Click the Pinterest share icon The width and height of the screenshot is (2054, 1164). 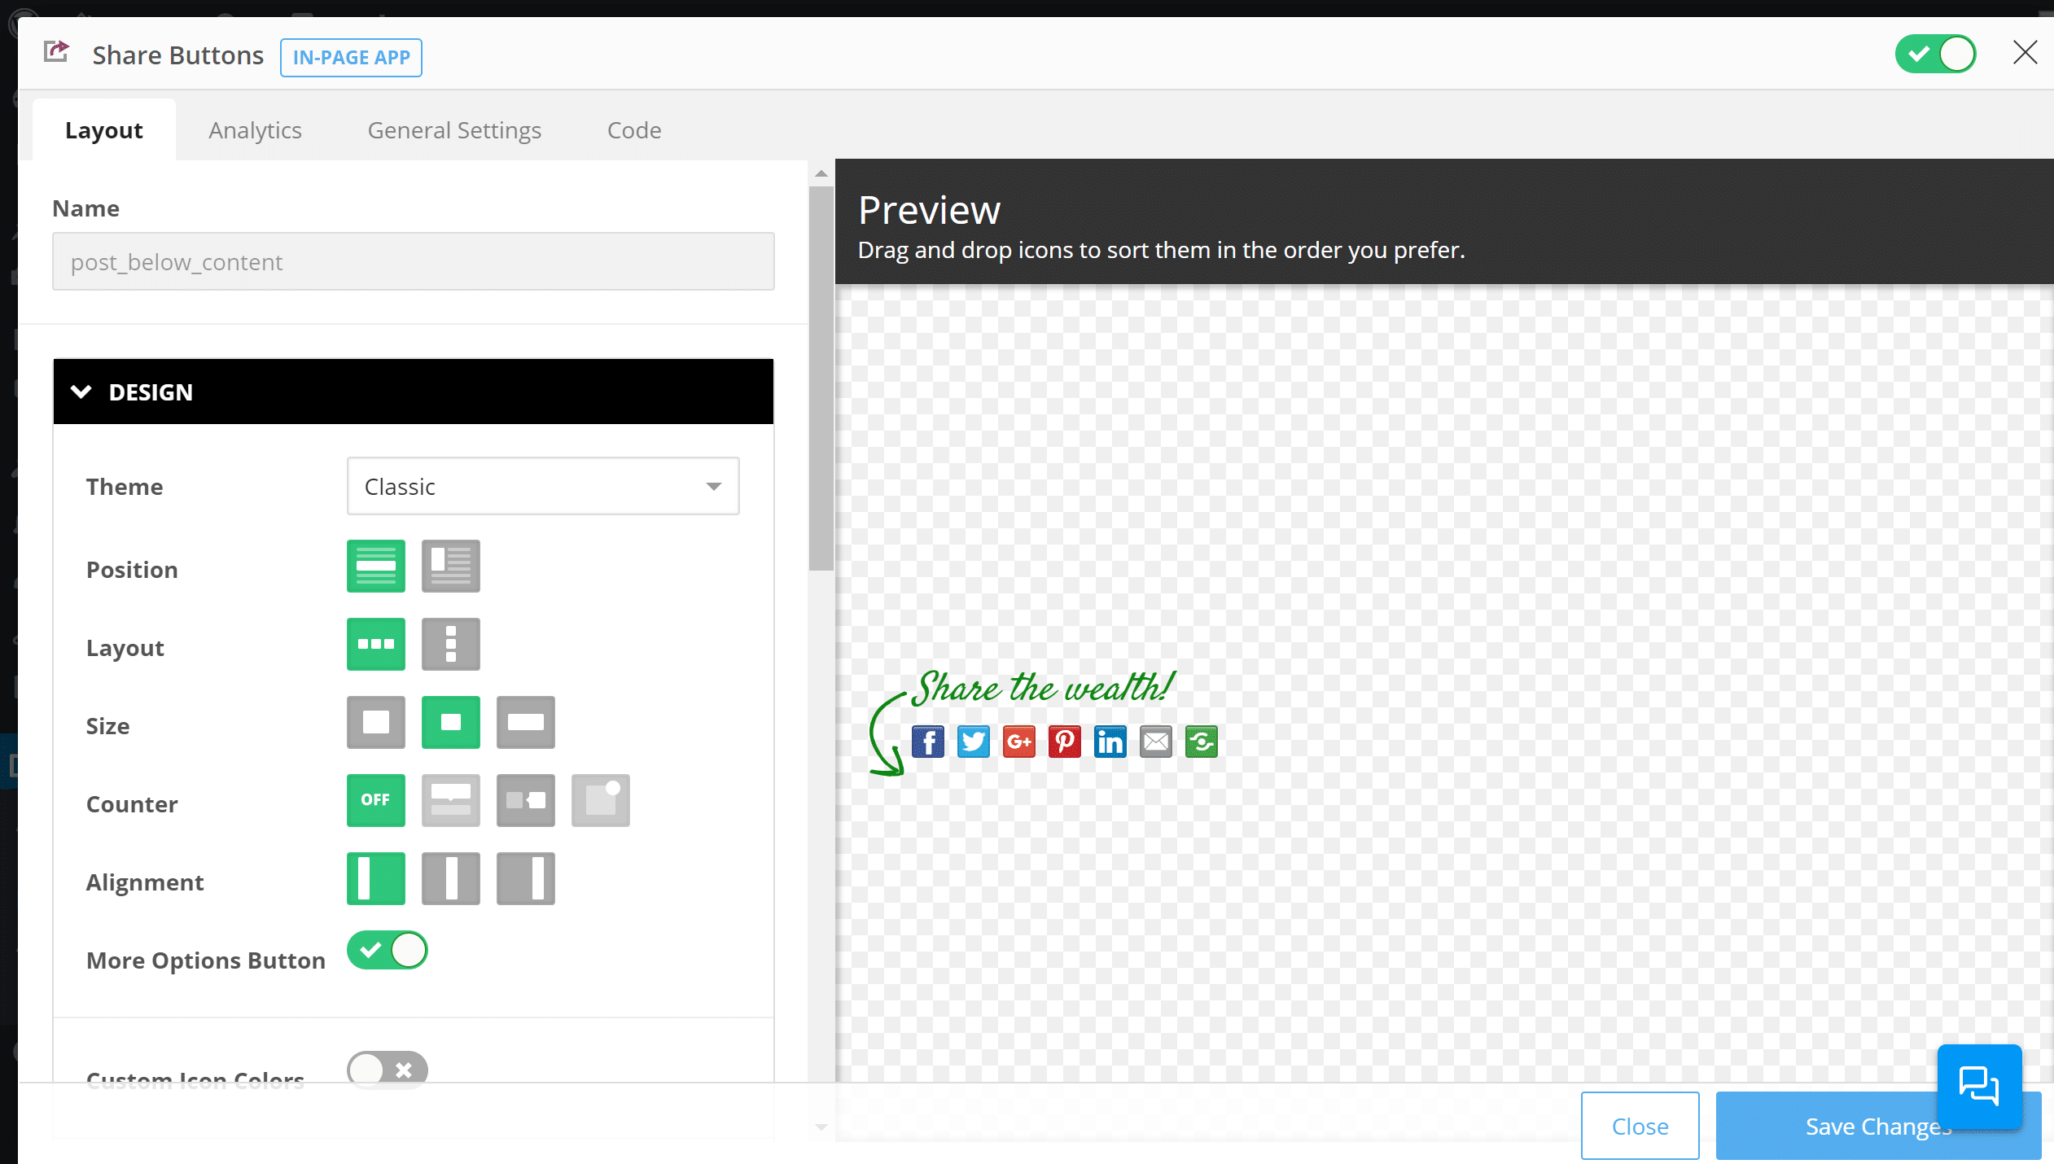(x=1064, y=741)
